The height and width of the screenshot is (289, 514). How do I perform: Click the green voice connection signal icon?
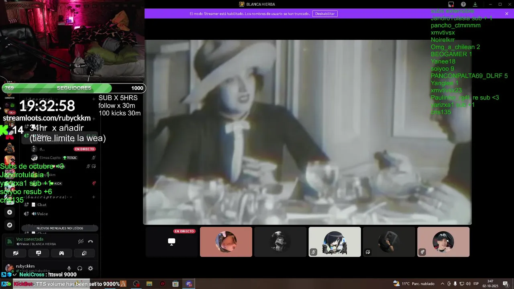9,241
